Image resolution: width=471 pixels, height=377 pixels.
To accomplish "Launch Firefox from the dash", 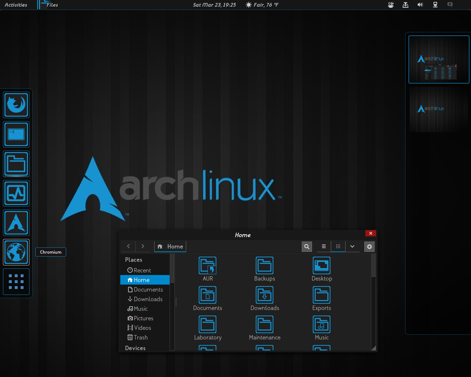I will click(16, 105).
